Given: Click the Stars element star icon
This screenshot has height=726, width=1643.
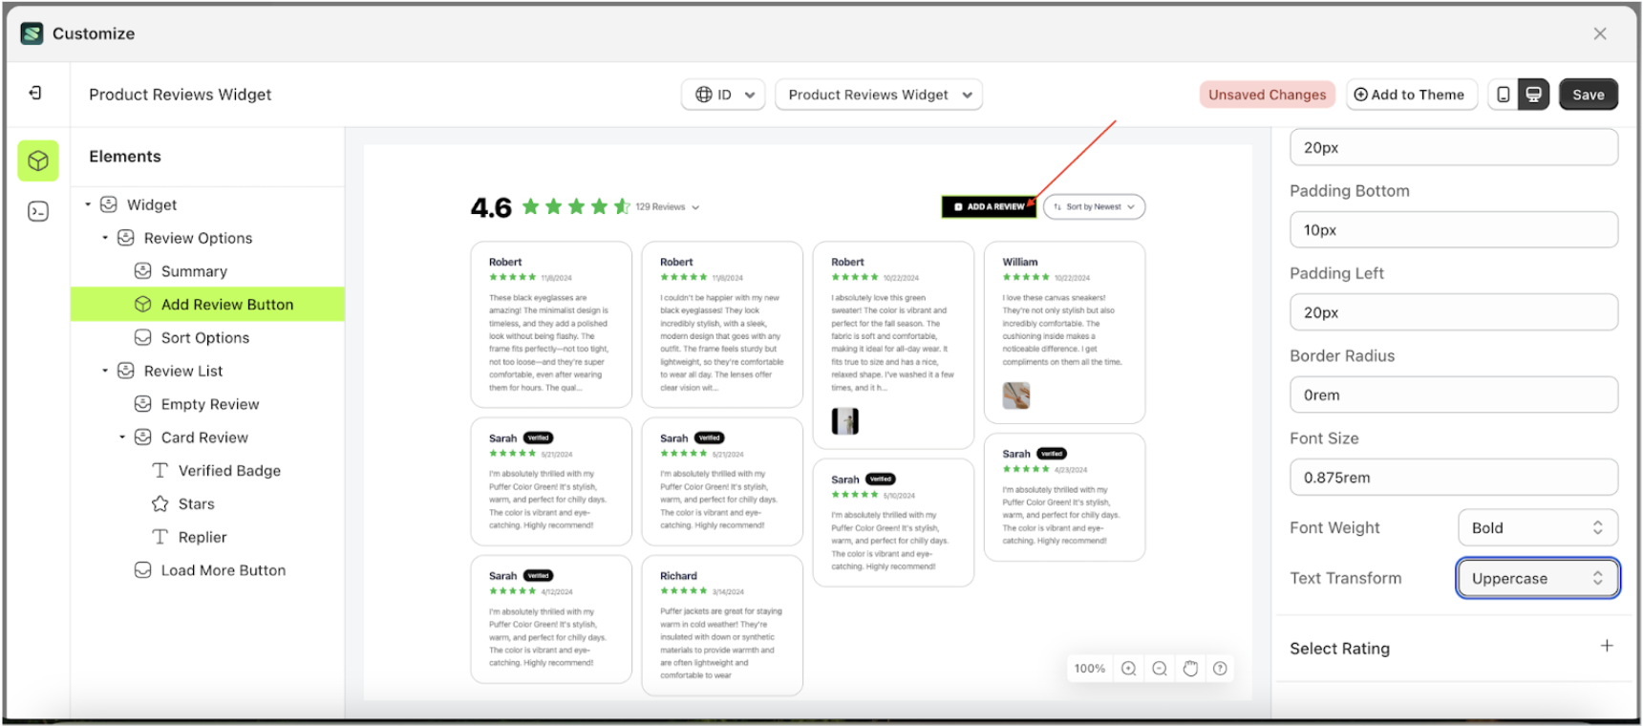Looking at the screenshot, I should (x=160, y=503).
